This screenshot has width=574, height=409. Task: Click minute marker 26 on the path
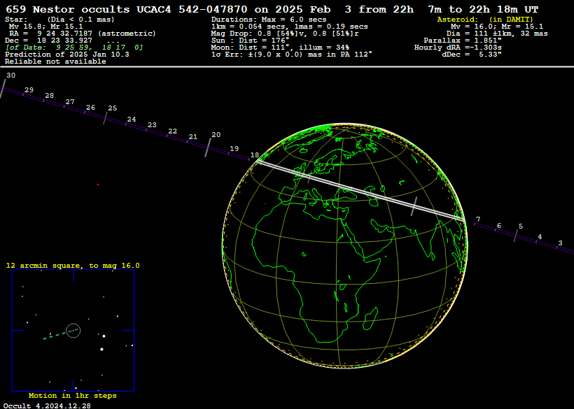(91, 108)
